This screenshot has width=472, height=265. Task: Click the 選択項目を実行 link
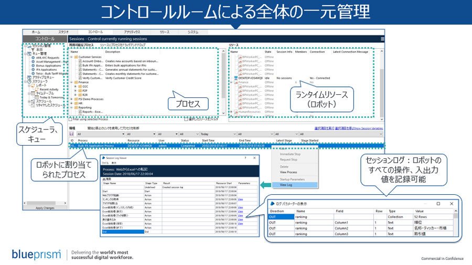[x=324, y=128]
